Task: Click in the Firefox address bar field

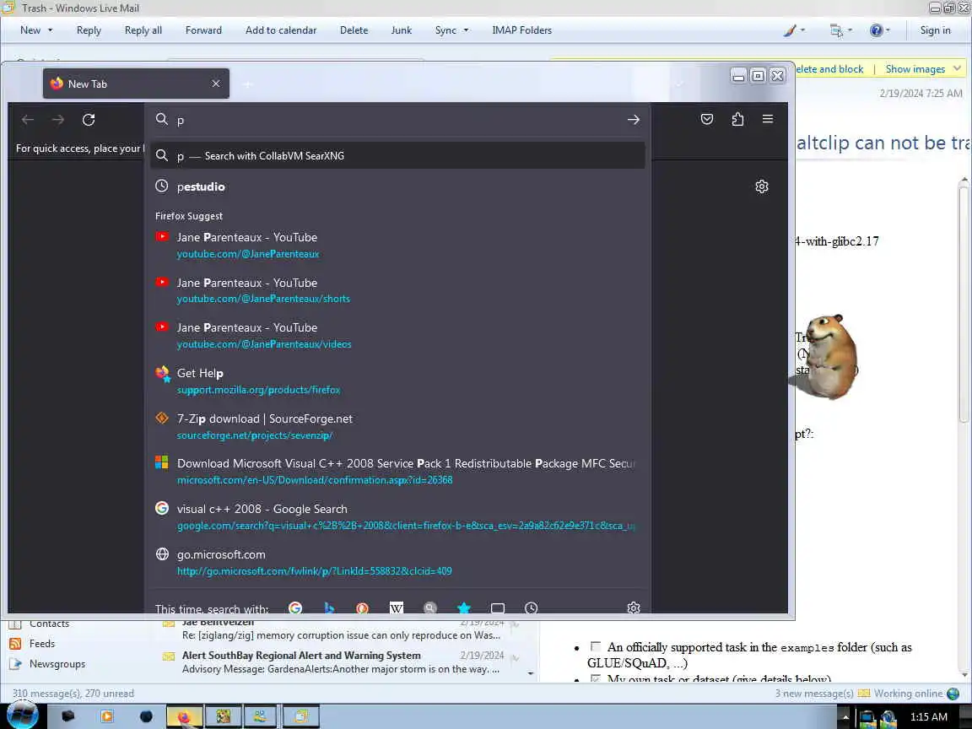Action: tap(397, 120)
